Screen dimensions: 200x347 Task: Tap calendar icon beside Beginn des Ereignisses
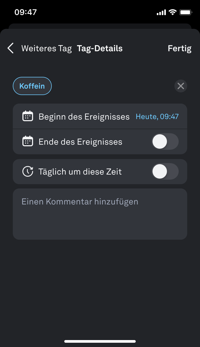[28, 116]
